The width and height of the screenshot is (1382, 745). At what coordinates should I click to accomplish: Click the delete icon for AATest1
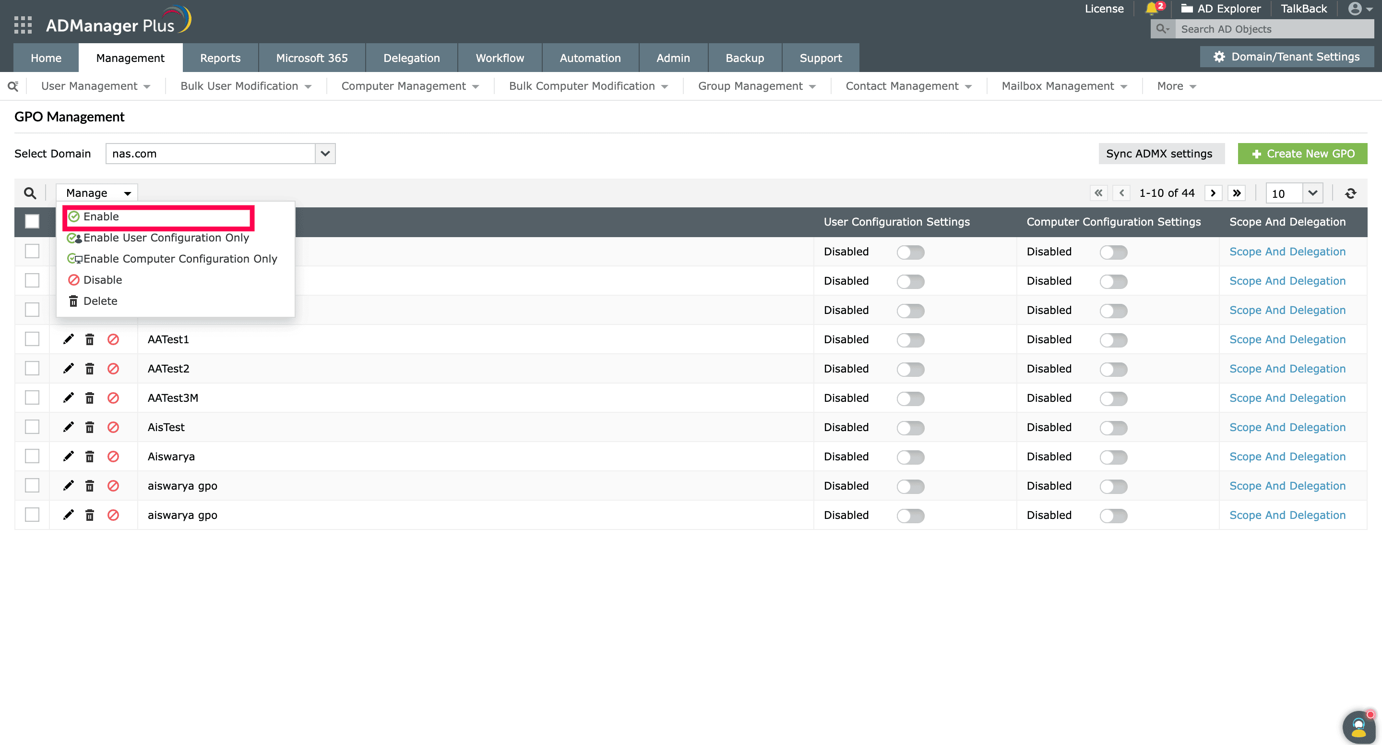[89, 339]
